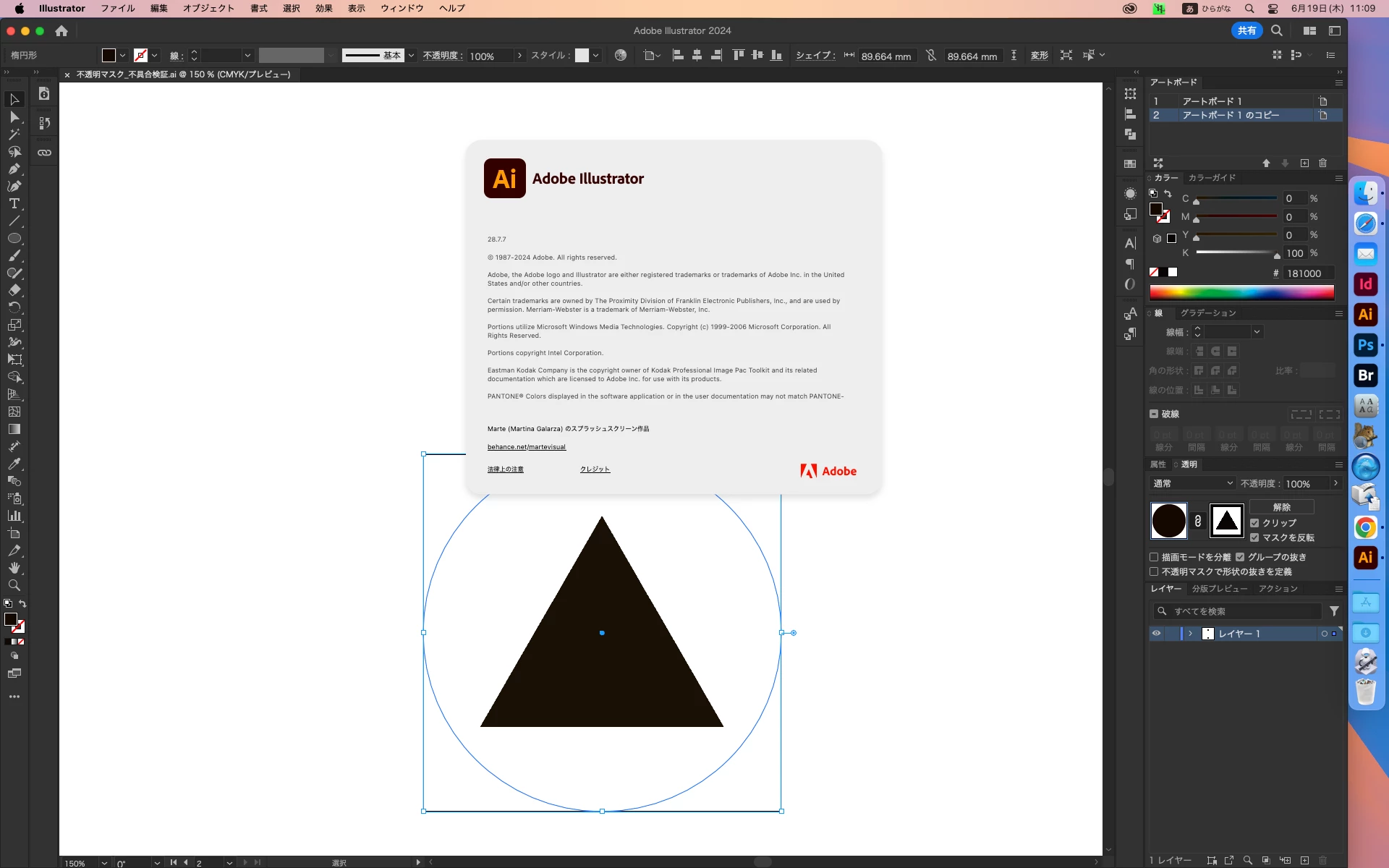1389x868 pixels.
Task: Click the Home icon in the title bar
Action: pyautogui.click(x=61, y=31)
